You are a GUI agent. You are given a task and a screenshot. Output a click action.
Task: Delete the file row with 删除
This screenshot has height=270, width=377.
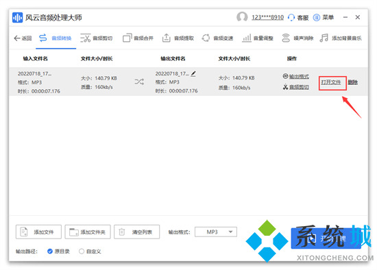tap(353, 82)
